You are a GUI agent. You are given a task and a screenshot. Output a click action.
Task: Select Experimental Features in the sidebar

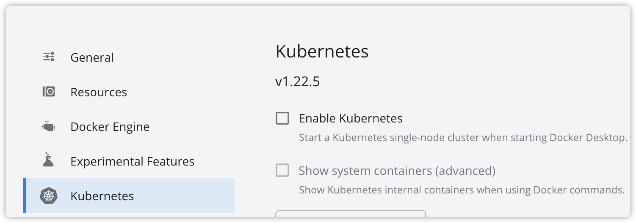(x=133, y=161)
